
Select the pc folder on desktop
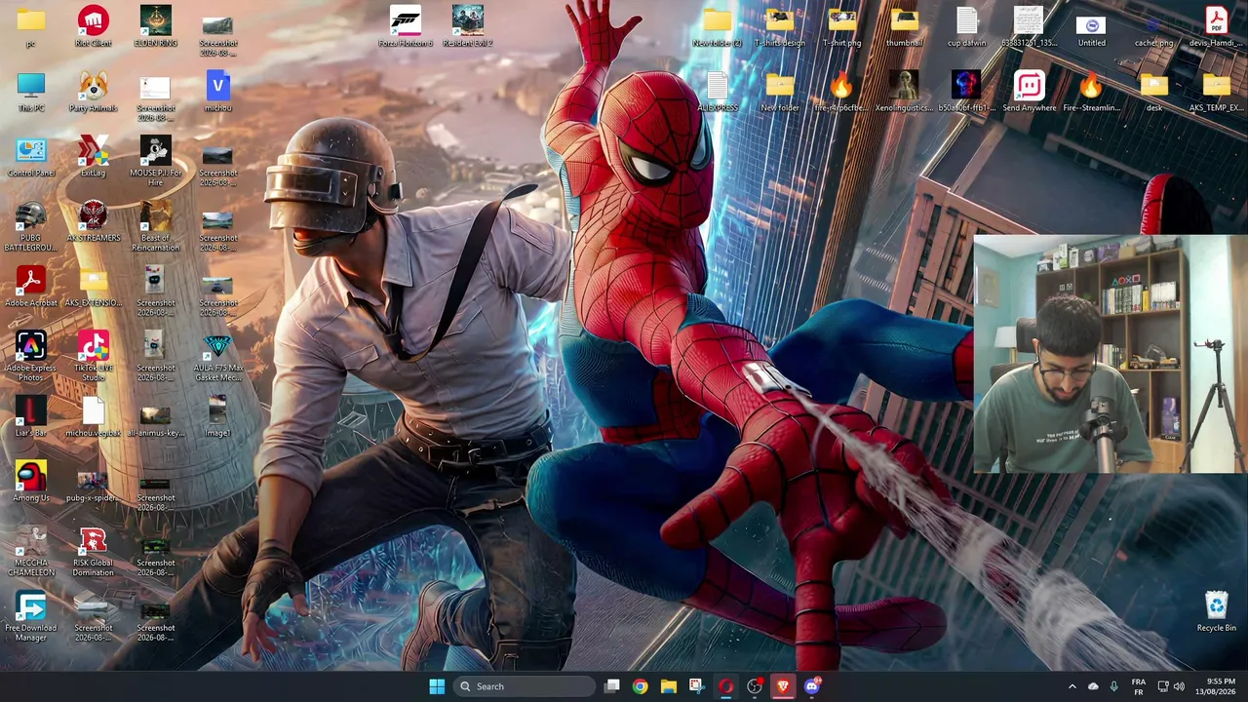[x=30, y=26]
